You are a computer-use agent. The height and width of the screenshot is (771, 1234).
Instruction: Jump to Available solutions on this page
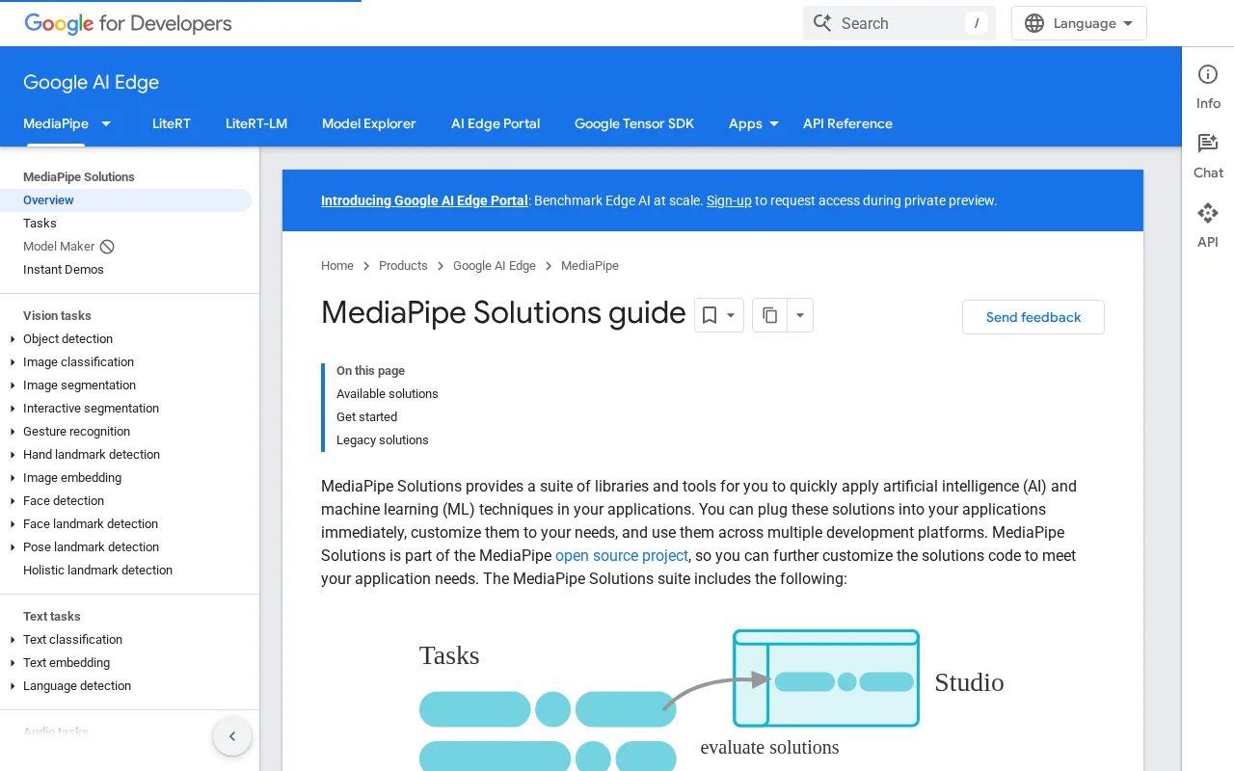click(x=388, y=394)
